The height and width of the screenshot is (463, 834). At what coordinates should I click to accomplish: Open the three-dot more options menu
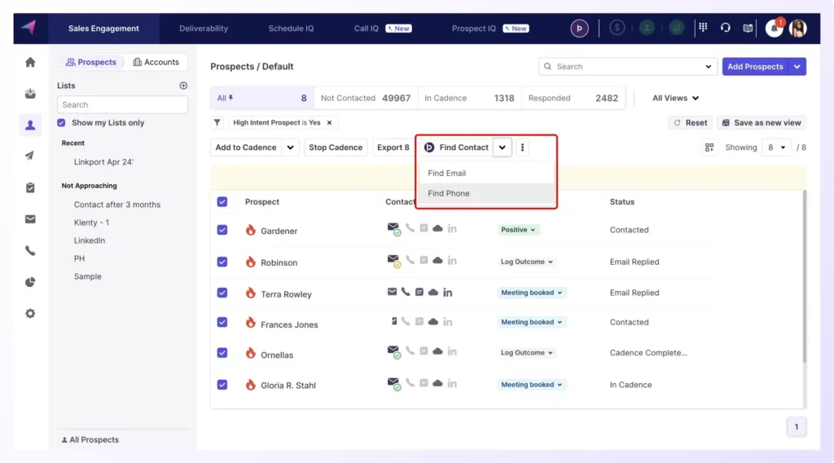coord(522,148)
